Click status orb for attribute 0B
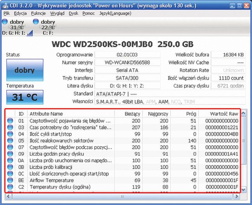 [10, 167]
